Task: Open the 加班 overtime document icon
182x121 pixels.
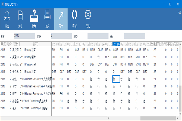Action: tap(20, 16)
